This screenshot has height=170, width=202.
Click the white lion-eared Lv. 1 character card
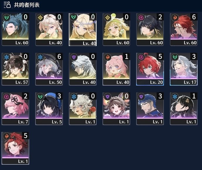pyautogui.click(x=83, y=109)
